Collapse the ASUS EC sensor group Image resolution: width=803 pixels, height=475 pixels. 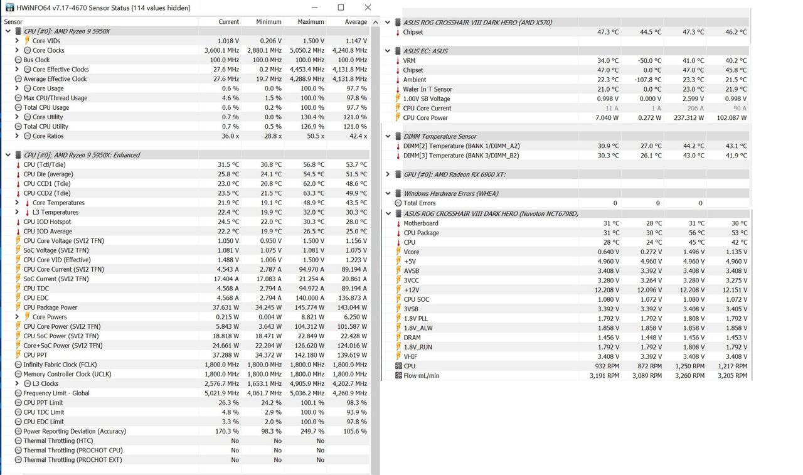pos(387,51)
